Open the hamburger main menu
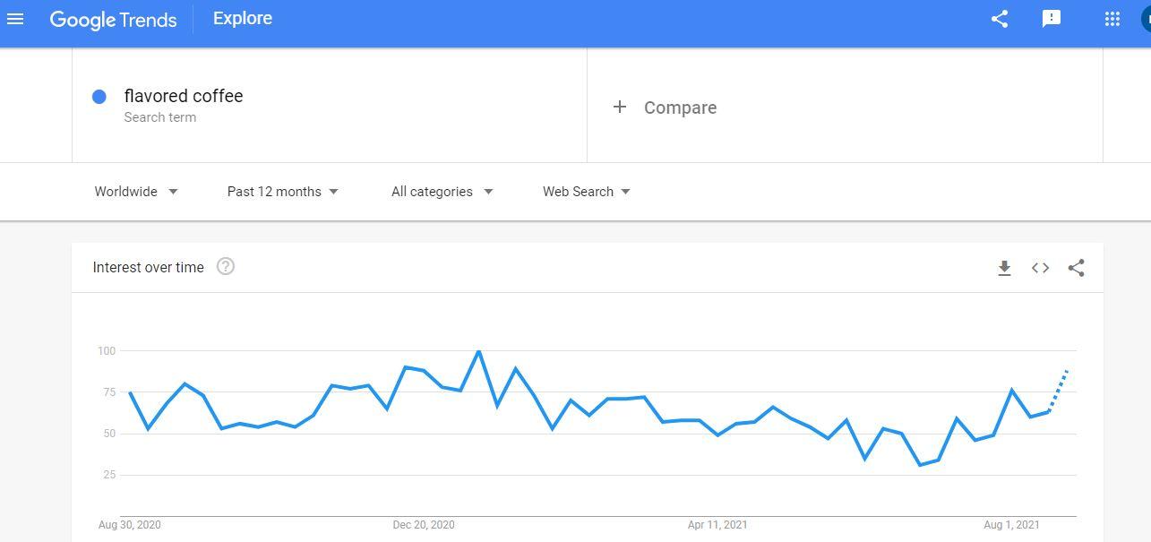 [15, 19]
